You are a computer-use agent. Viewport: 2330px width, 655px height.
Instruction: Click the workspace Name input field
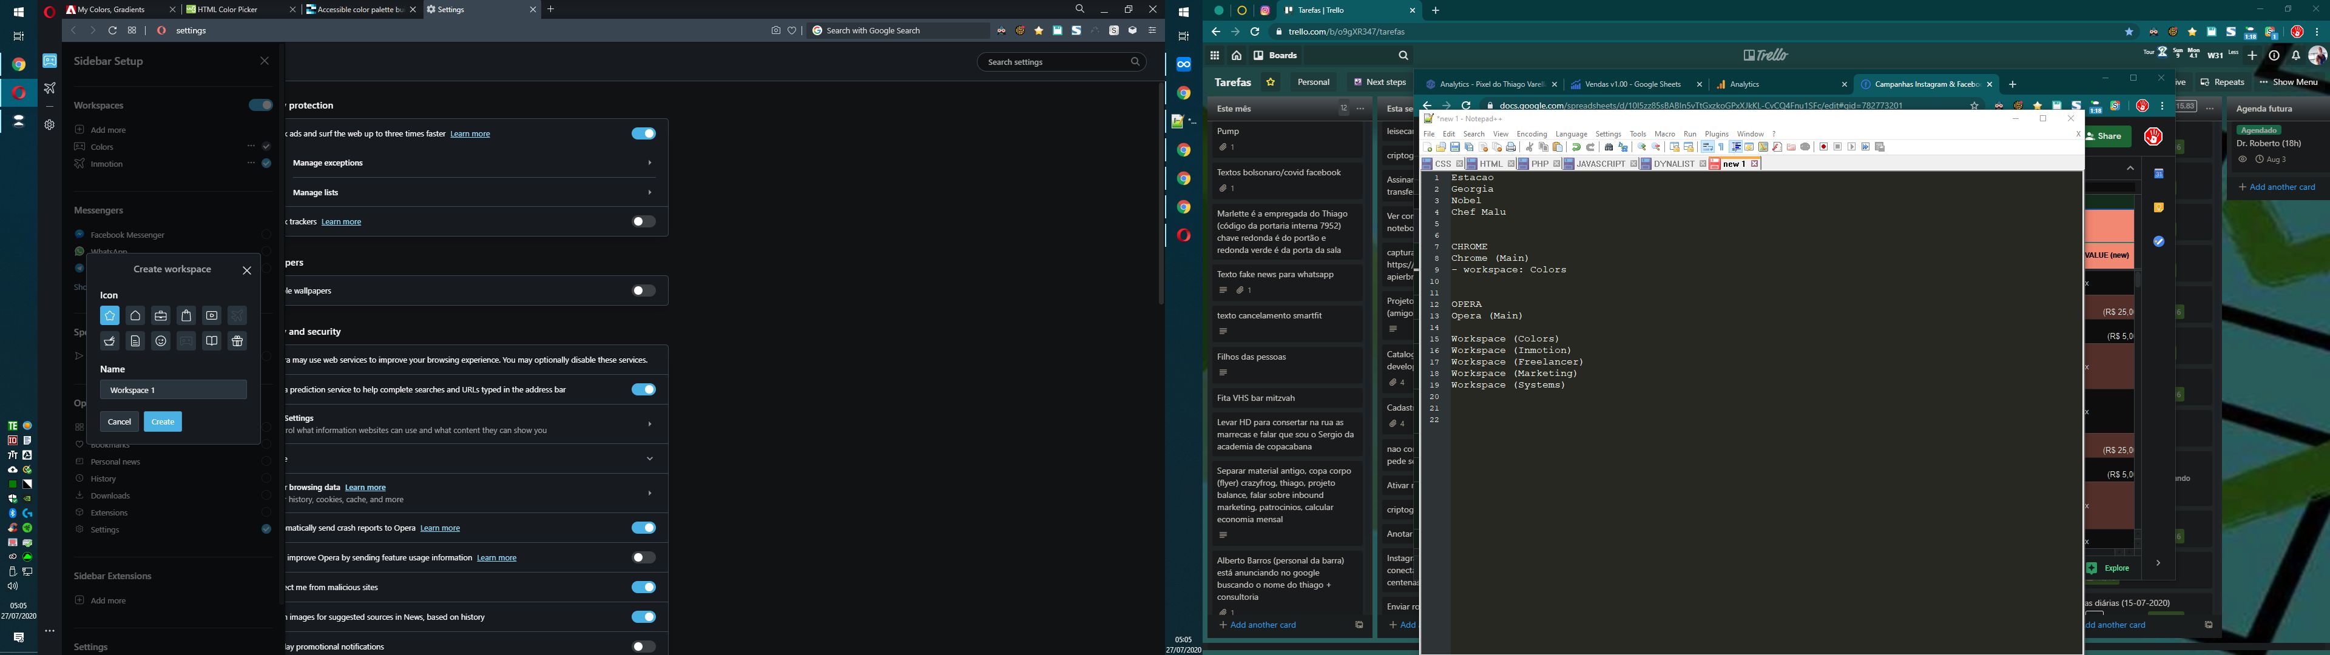click(173, 390)
